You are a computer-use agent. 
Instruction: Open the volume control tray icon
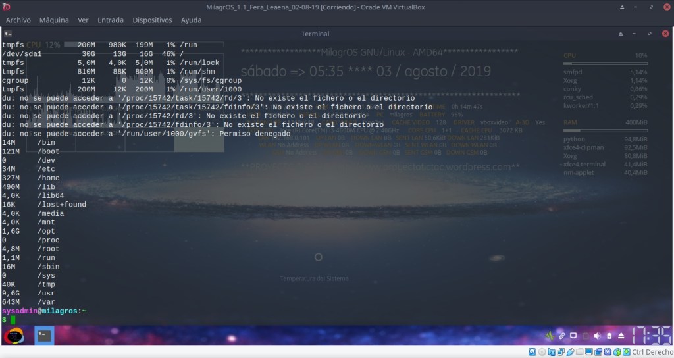click(x=597, y=336)
